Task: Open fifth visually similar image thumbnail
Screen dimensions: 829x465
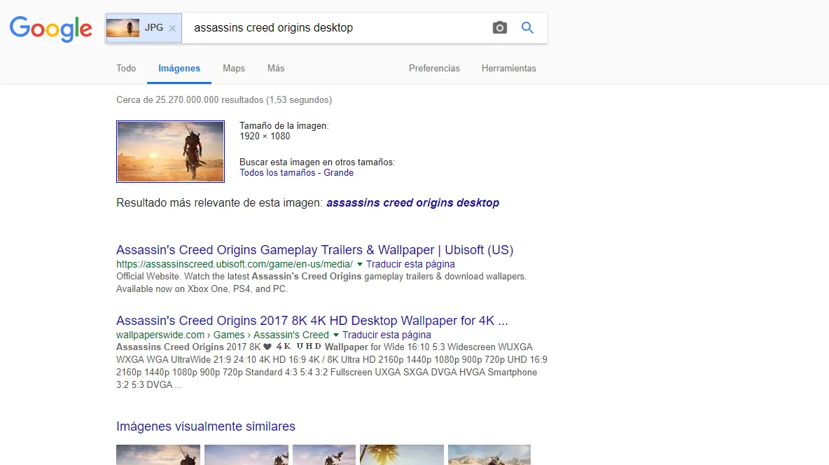Action: [x=489, y=455]
